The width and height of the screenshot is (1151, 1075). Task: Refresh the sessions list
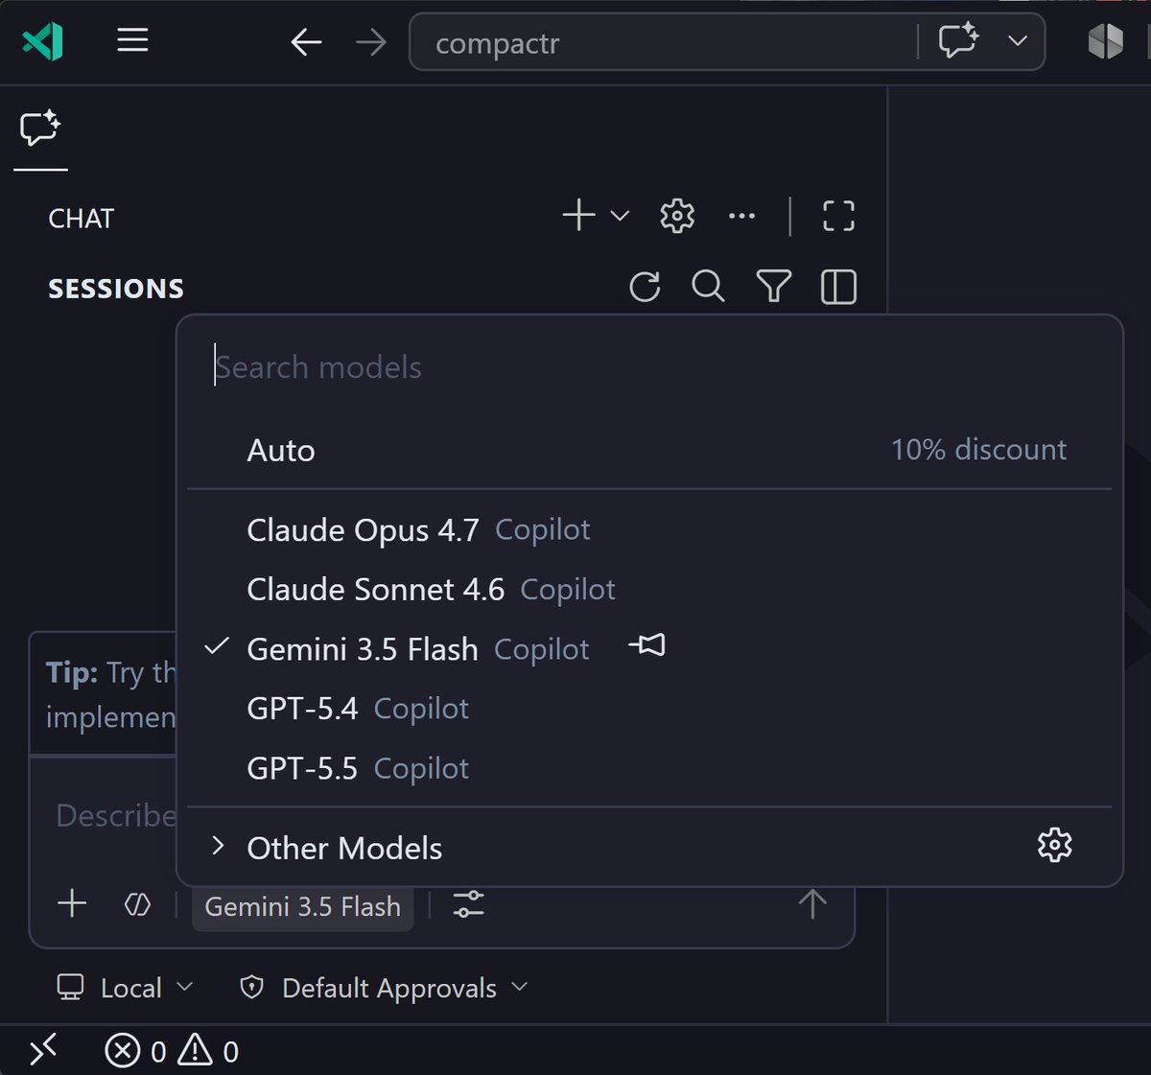pyautogui.click(x=645, y=287)
